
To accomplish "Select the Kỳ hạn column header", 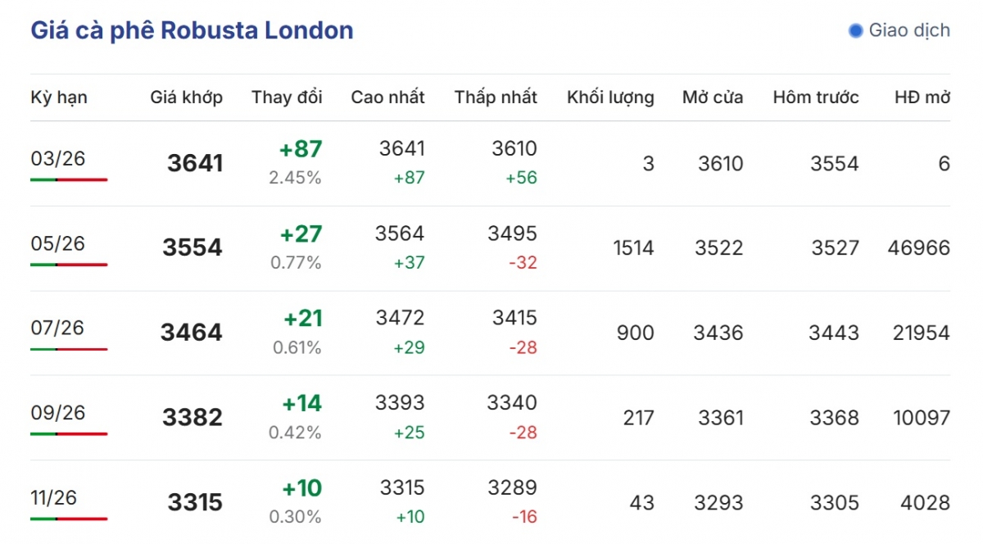I will tap(59, 97).
